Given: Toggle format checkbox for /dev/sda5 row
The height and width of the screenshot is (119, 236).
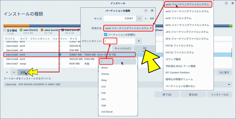Looking at the screenshot, I should [x=60, y=55].
